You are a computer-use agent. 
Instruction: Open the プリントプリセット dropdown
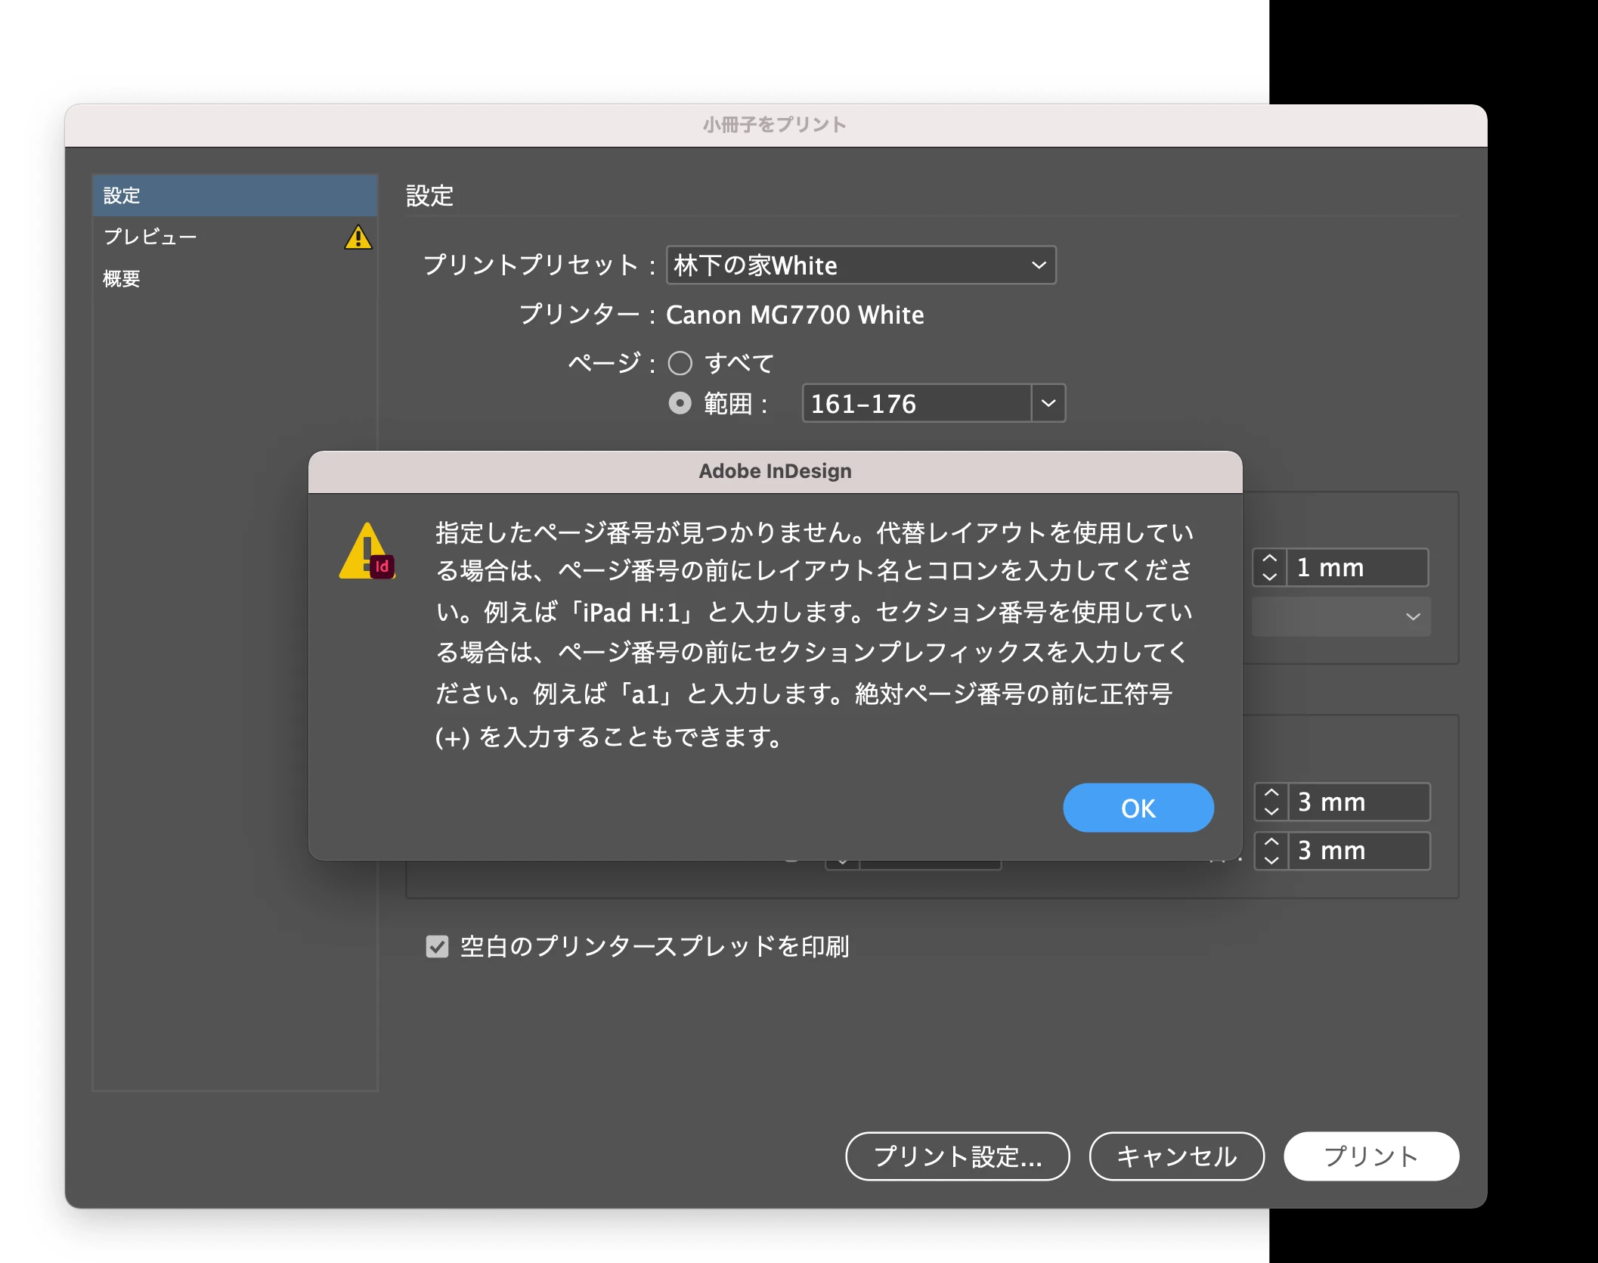860,265
